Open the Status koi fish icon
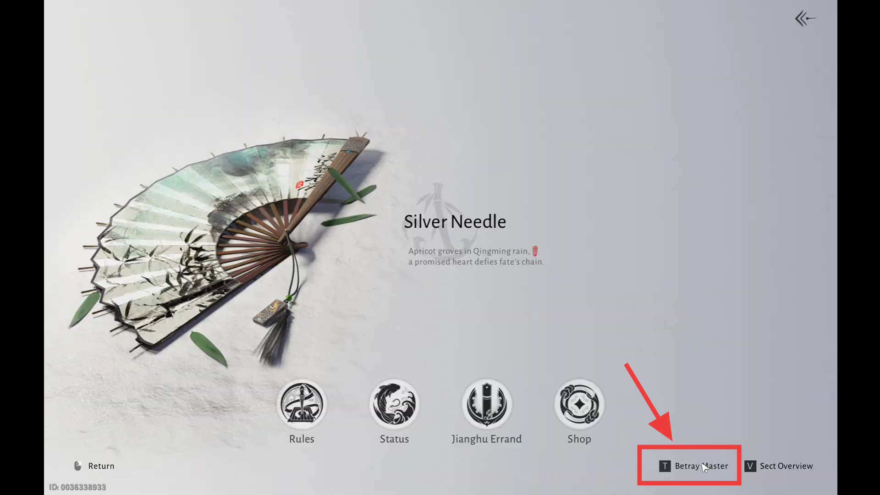 click(394, 404)
